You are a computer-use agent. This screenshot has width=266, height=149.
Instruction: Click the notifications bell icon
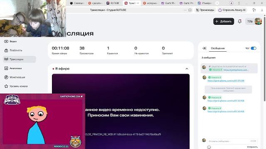239,21
